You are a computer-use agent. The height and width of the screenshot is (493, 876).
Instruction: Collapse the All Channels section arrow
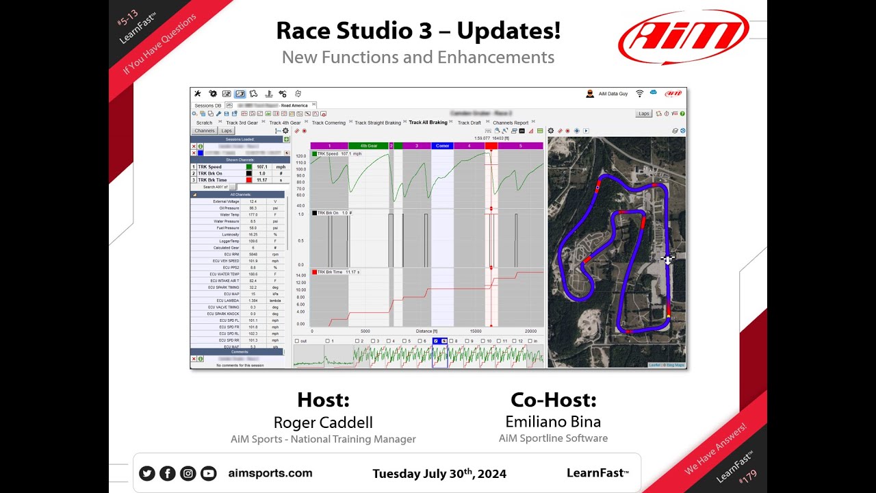194,194
